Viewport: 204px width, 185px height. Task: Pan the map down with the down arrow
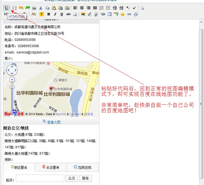click(12, 73)
